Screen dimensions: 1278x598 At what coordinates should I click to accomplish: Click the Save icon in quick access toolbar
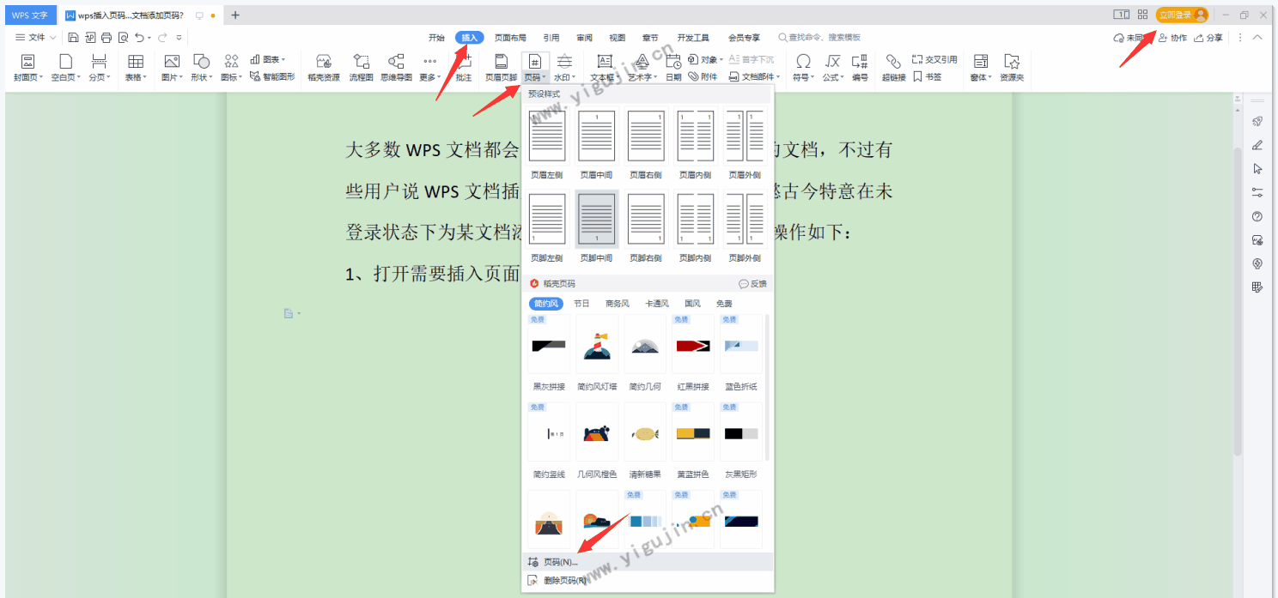[x=74, y=38]
